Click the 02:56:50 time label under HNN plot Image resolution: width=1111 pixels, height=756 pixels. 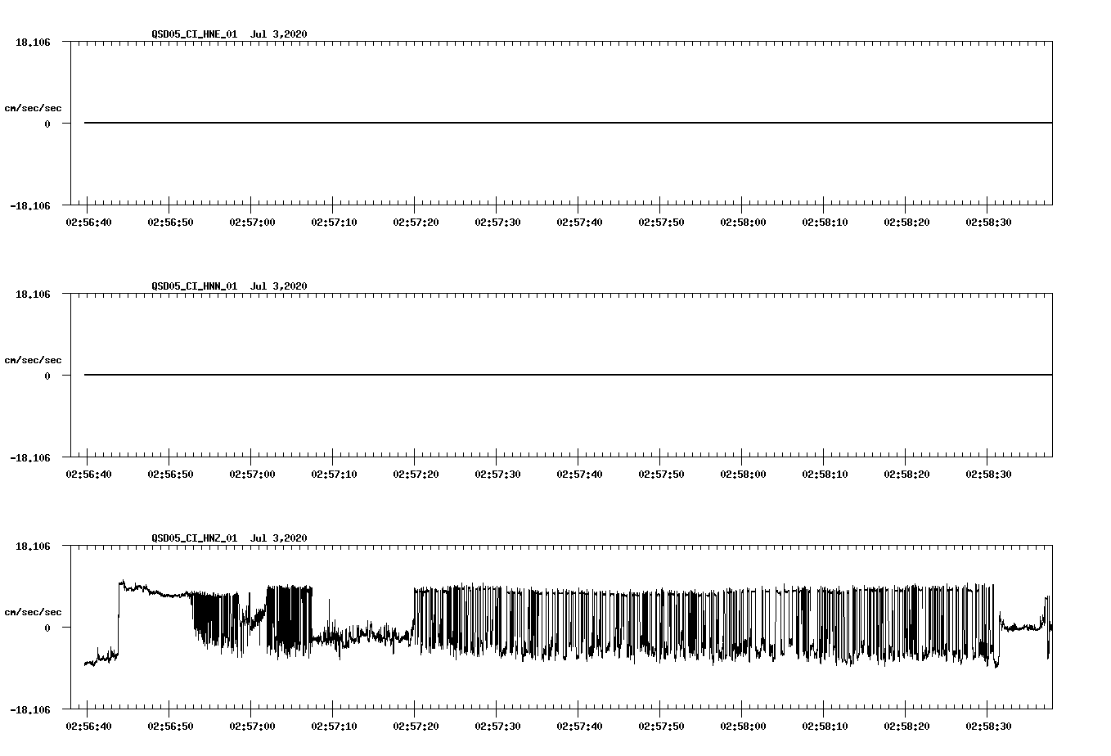pyautogui.click(x=170, y=475)
